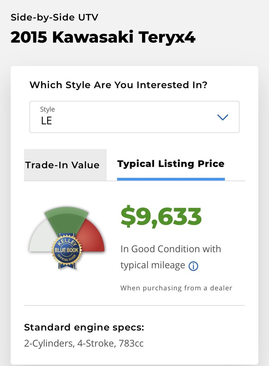Click the blue chevron in Style dropdown
The image size is (269, 366).
click(x=223, y=117)
